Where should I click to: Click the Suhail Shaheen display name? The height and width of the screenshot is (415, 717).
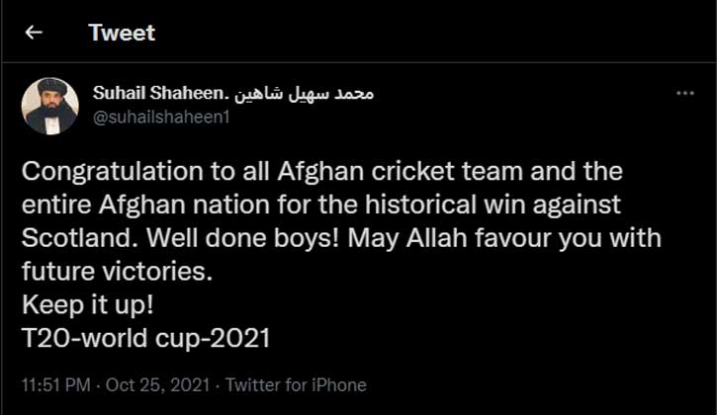[x=159, y=93]
